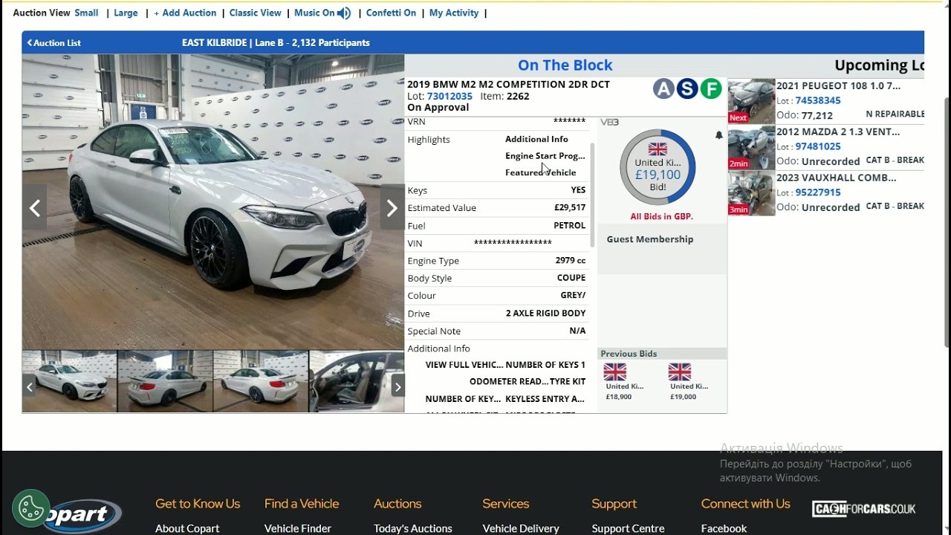This screenshot has height=535, width=951.
Task: Click UK flag for £18,900 previous bid
Action: coord(615,372)
